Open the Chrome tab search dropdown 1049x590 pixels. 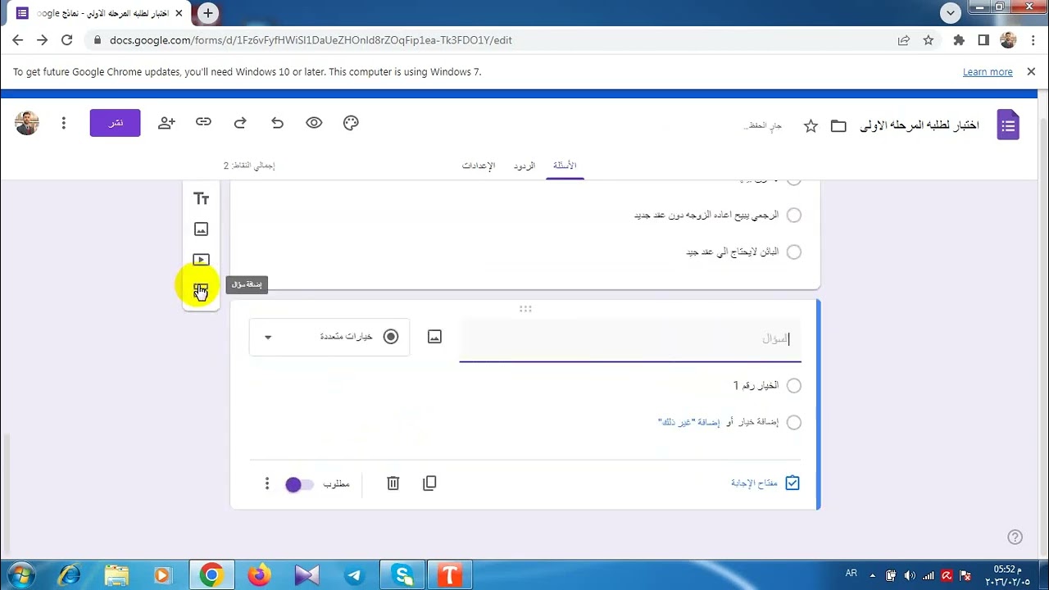(951, 13)
